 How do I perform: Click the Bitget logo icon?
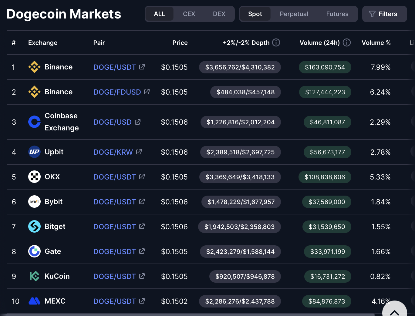34,227
